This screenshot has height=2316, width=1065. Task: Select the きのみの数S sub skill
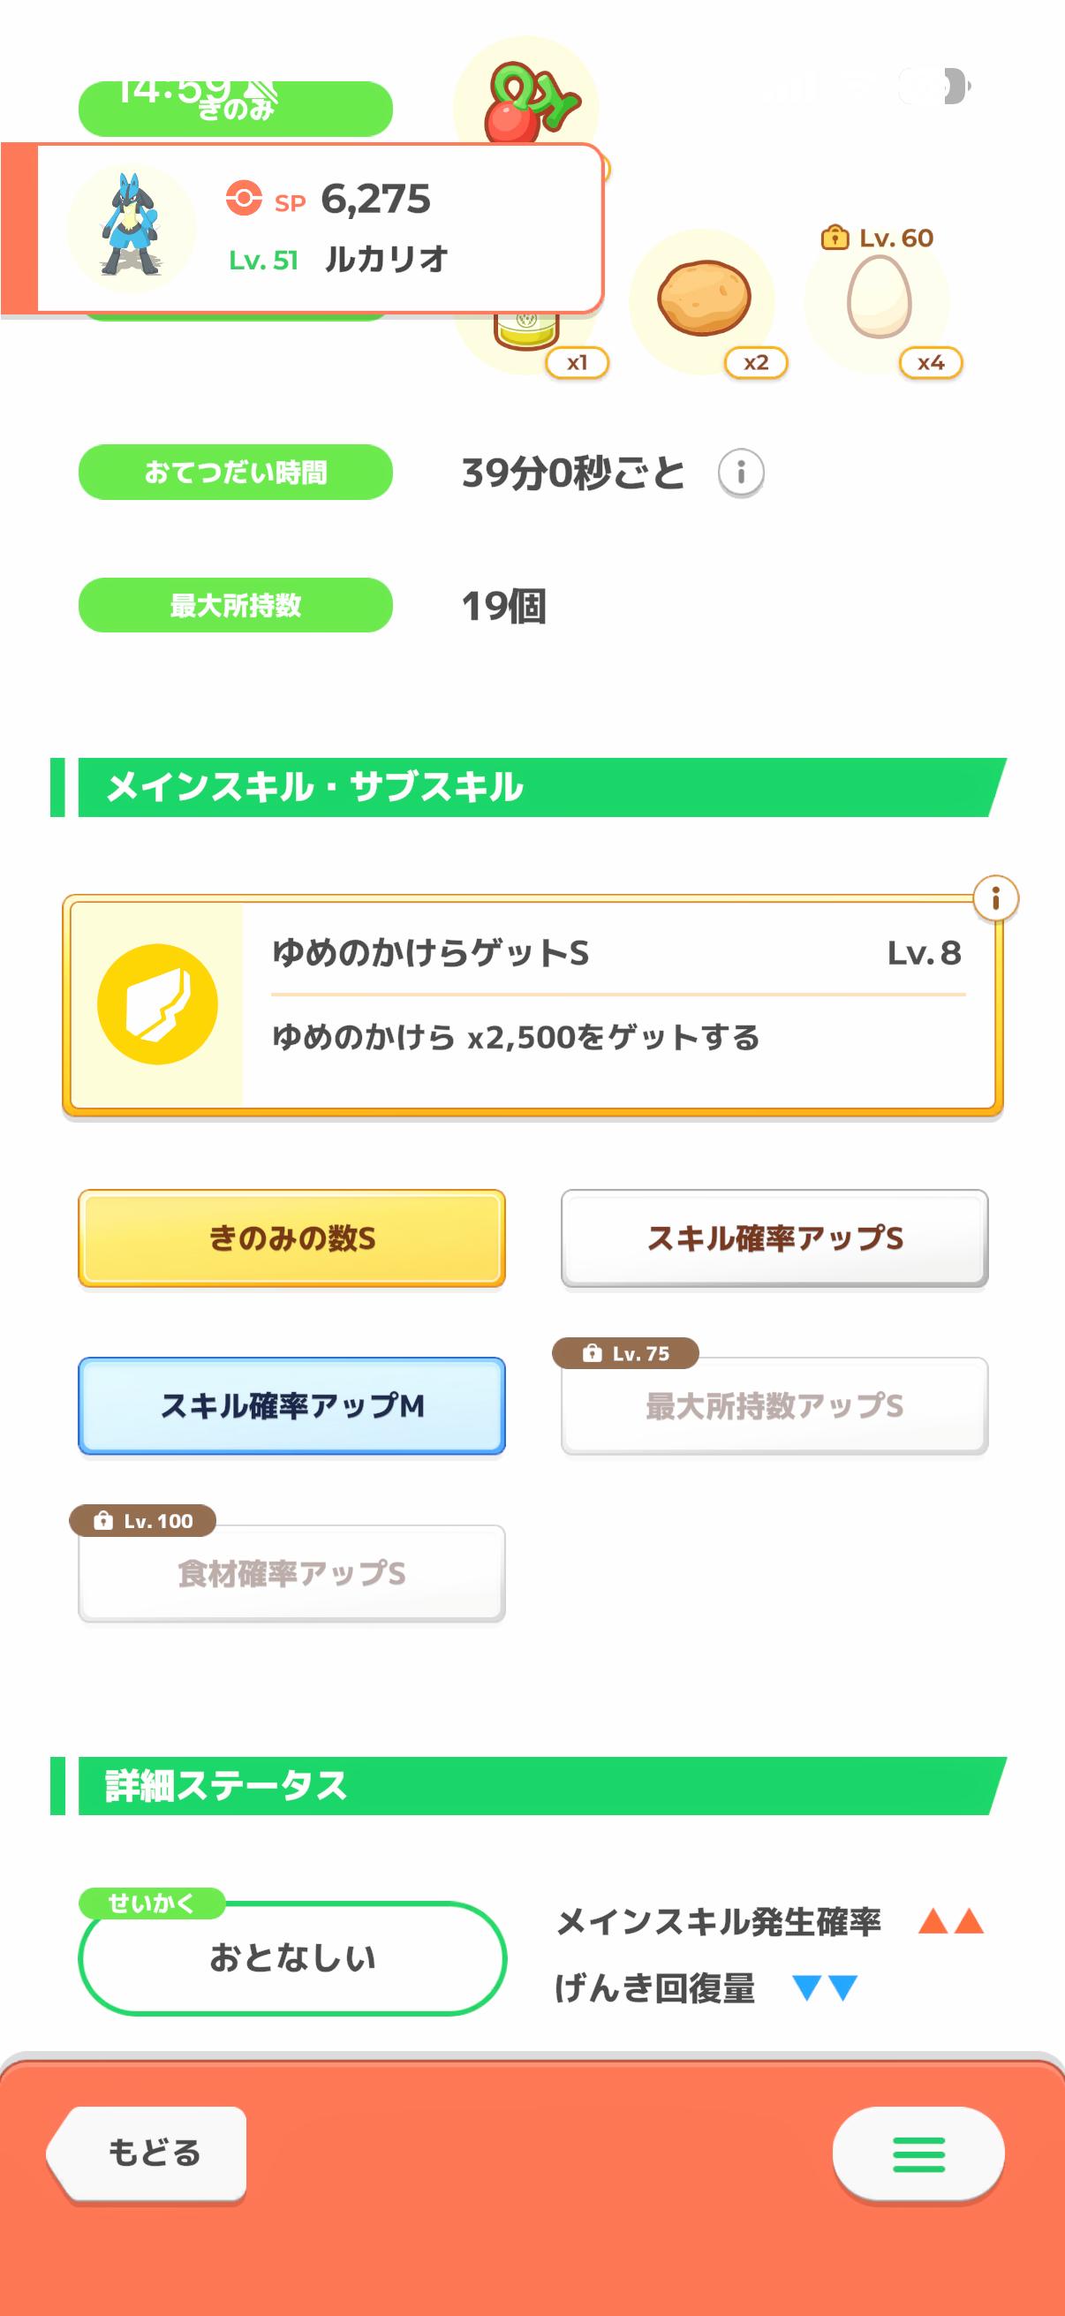click(x=292, y=1238)
